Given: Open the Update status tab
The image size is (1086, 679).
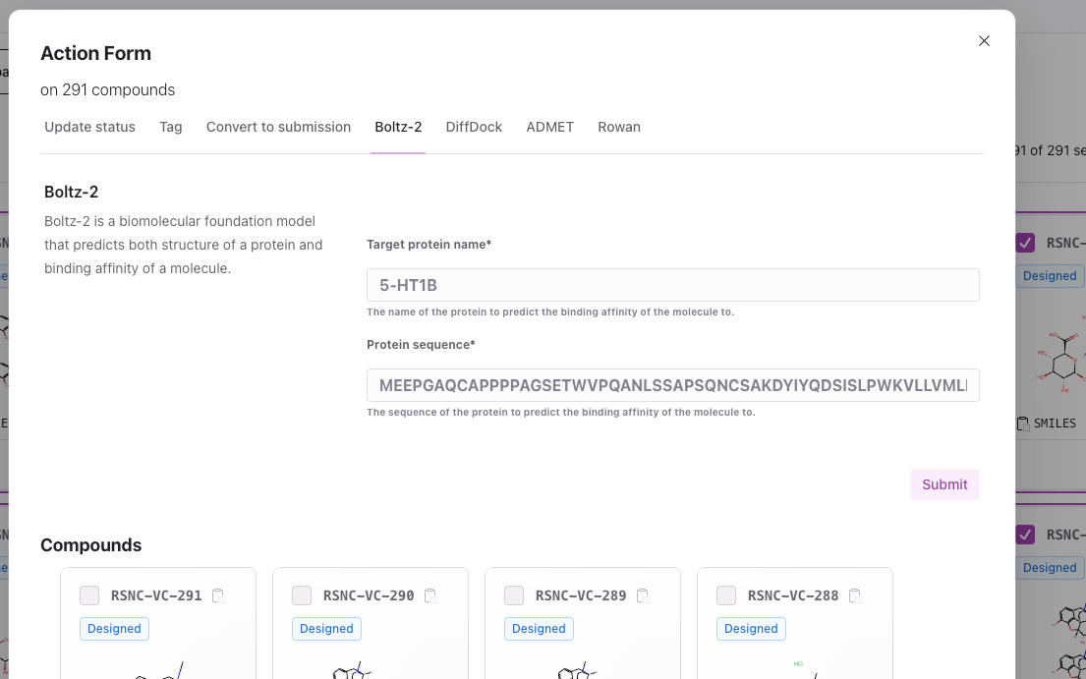Looking at the screenshot, I should pos(89,127).
